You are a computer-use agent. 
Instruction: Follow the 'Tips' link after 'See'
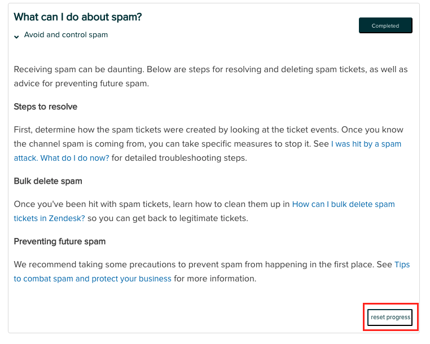click(402, 264)
